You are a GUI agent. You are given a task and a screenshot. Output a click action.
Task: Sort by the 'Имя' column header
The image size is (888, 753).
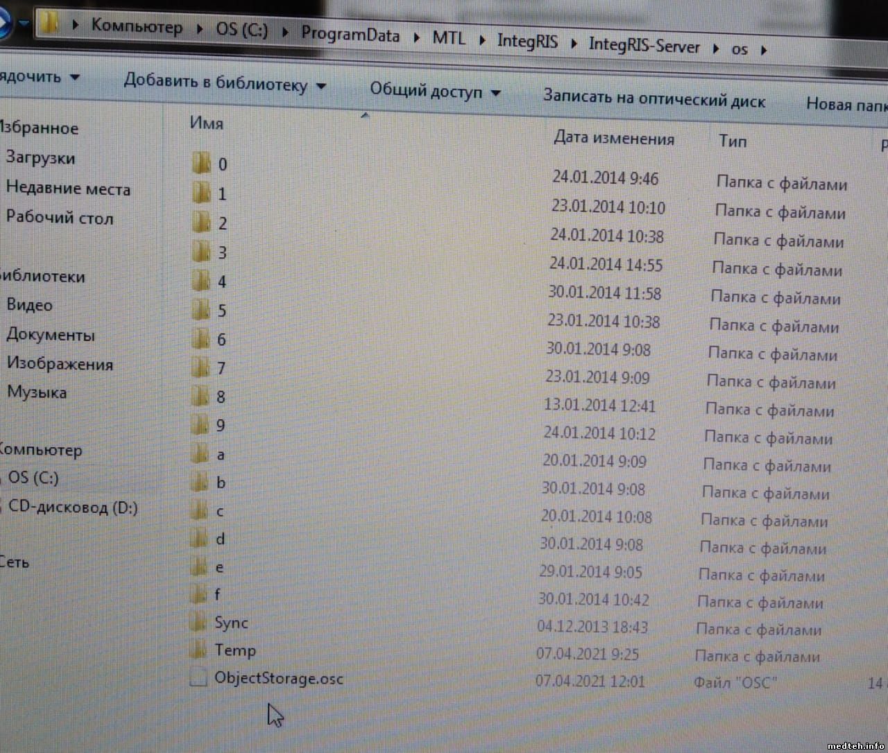pyautogui.click(x=207, y=123)
